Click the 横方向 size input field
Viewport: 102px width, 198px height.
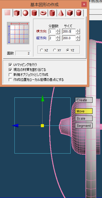[x=69, y=31]
